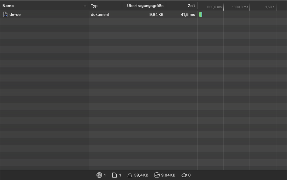Viewport: 287px width, 180px height.
Task: Click the 1000,0 ms timeline marker
Action: coord(240,7)
